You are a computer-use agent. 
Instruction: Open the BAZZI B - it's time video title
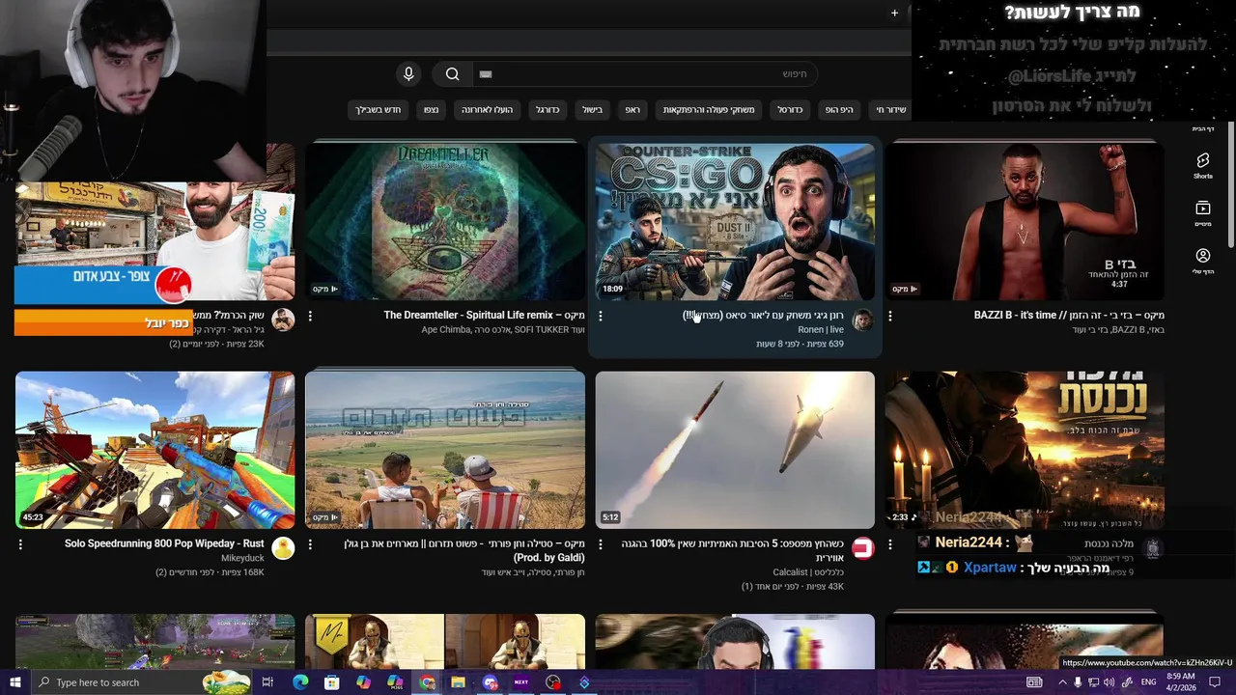coord(1069,316)
